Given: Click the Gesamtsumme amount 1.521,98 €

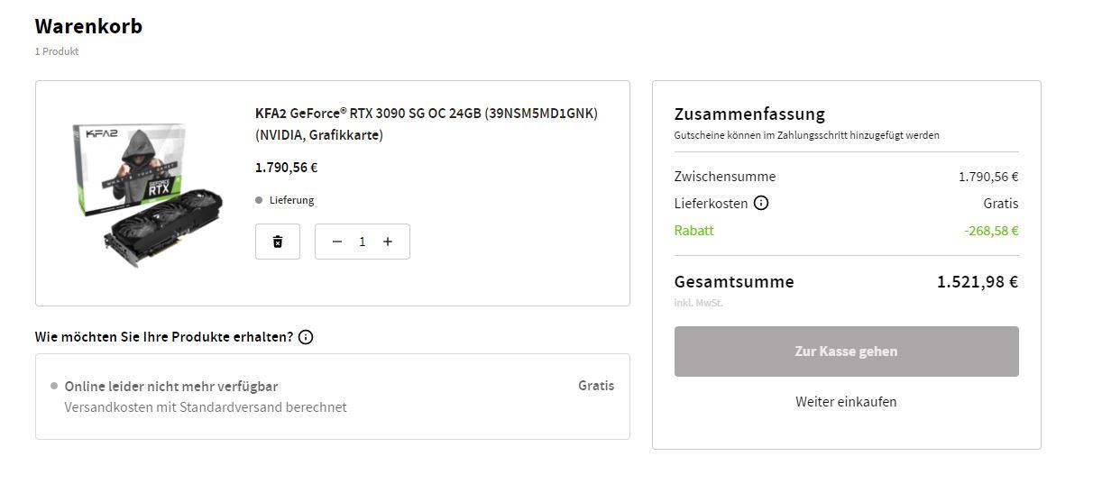Looking at the screenshot, I should tap(977, 282).
